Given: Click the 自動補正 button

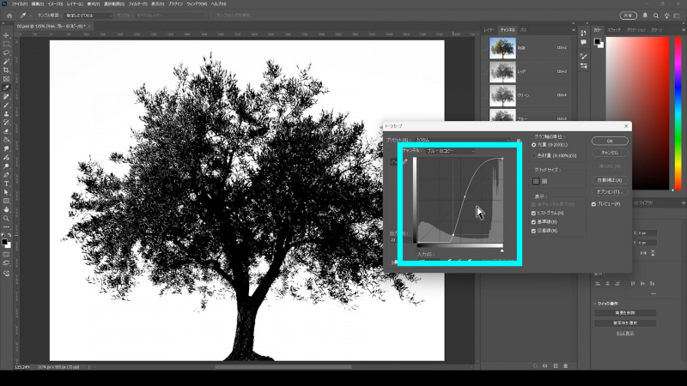Looking at the screenshot, I should click(x=610, y=180).
